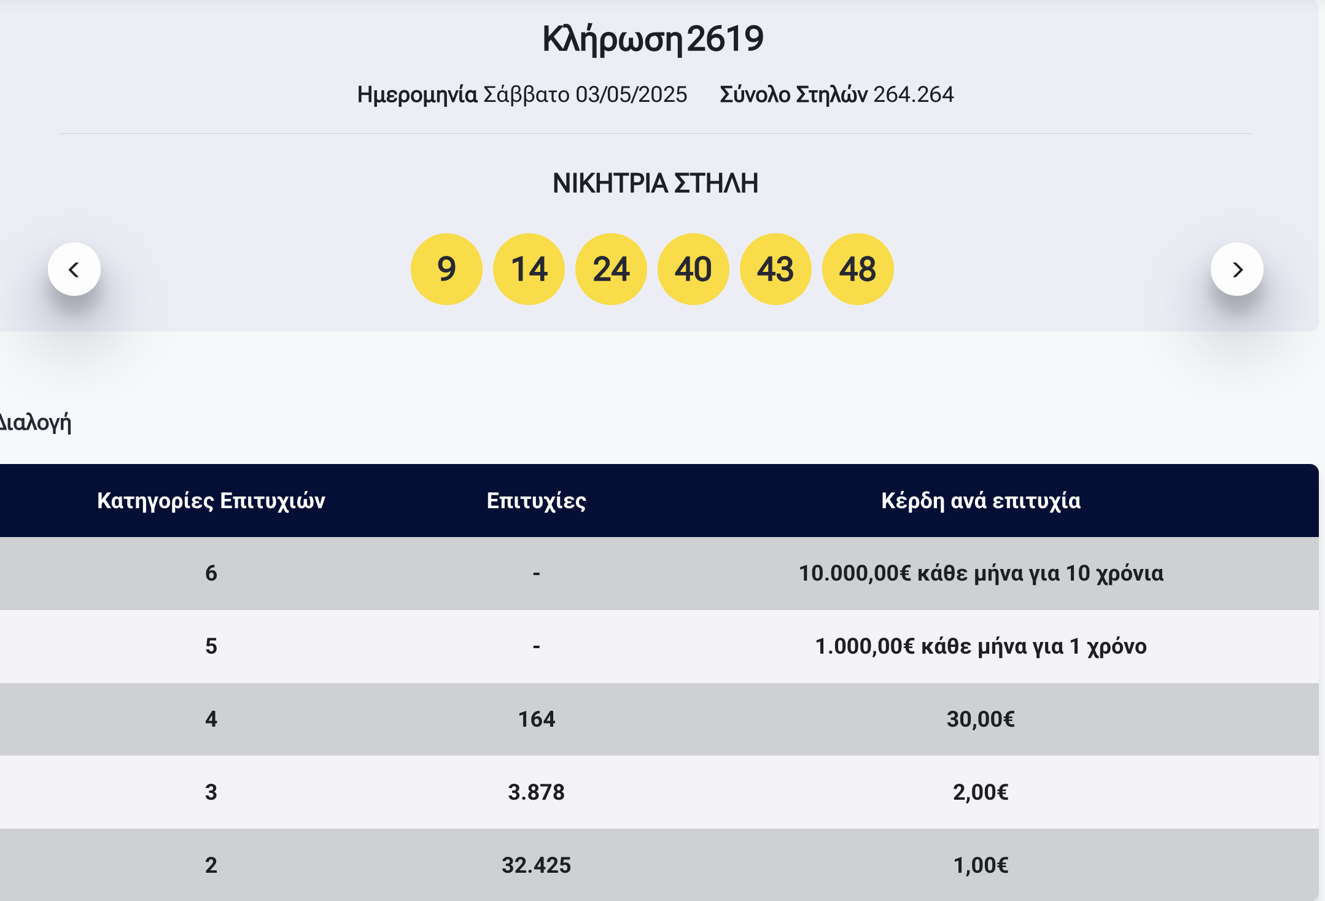Click the Κατηγορίες Επιτυχιών column header
Screen dimensions: 1325x901
(212, 500)
